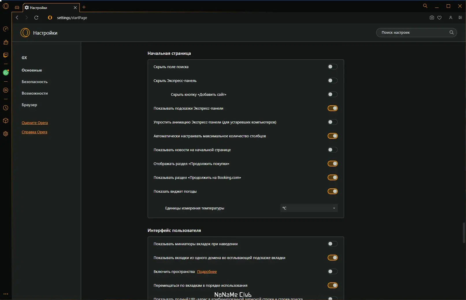Open WhatsApp messenger in sidebar

point(5,73)
